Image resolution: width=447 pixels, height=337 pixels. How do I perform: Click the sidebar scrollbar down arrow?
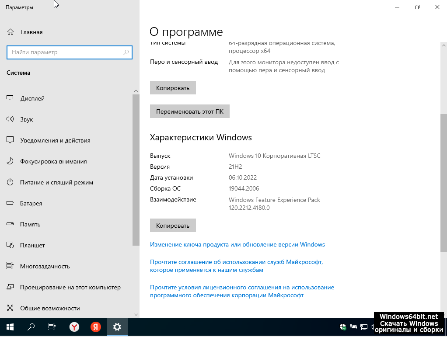[136, 314]
